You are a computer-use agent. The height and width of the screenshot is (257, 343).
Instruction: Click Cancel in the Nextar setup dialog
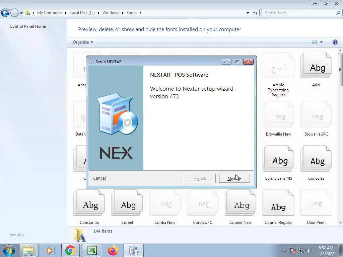pos(99,178)
